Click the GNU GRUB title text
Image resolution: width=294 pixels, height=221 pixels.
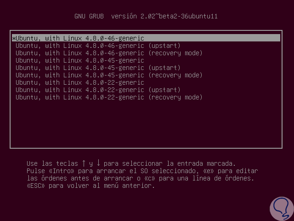pyautogui.click(x=89, y=17)
